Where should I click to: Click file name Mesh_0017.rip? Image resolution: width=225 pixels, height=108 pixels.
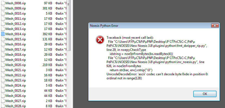[16, 50]
